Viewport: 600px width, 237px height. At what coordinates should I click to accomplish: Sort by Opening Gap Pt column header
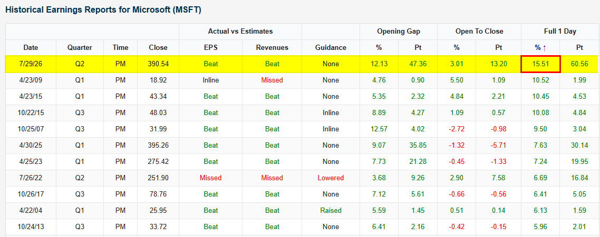pyautogui.click(x=418, y=48)
